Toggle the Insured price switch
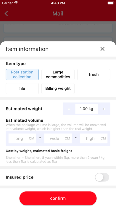This screenshot has height=206, width=116. coord(102,177)
